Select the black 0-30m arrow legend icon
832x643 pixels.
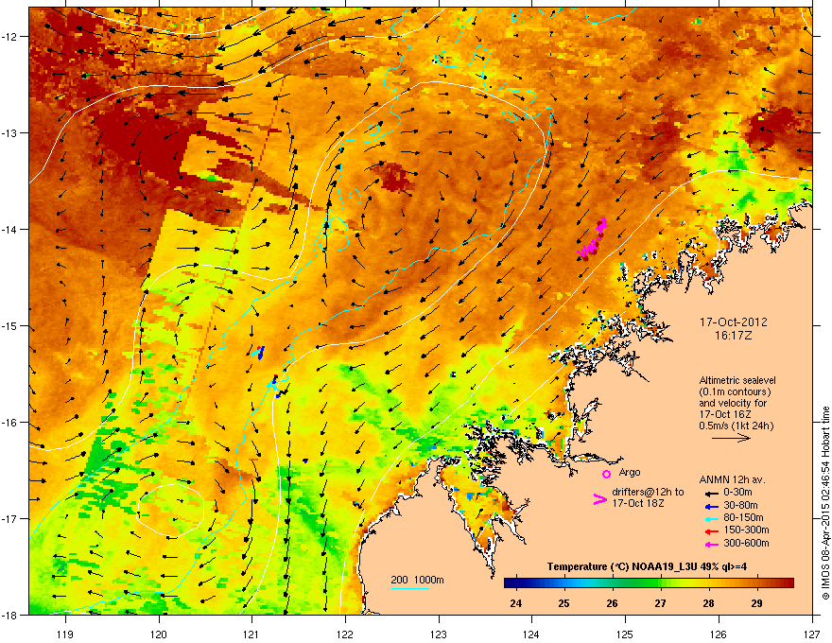point(712,493)
